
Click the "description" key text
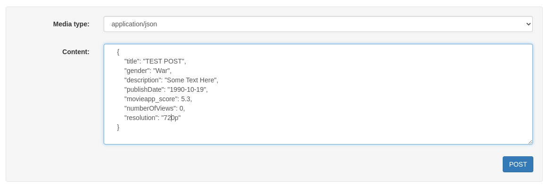(143, 80)
